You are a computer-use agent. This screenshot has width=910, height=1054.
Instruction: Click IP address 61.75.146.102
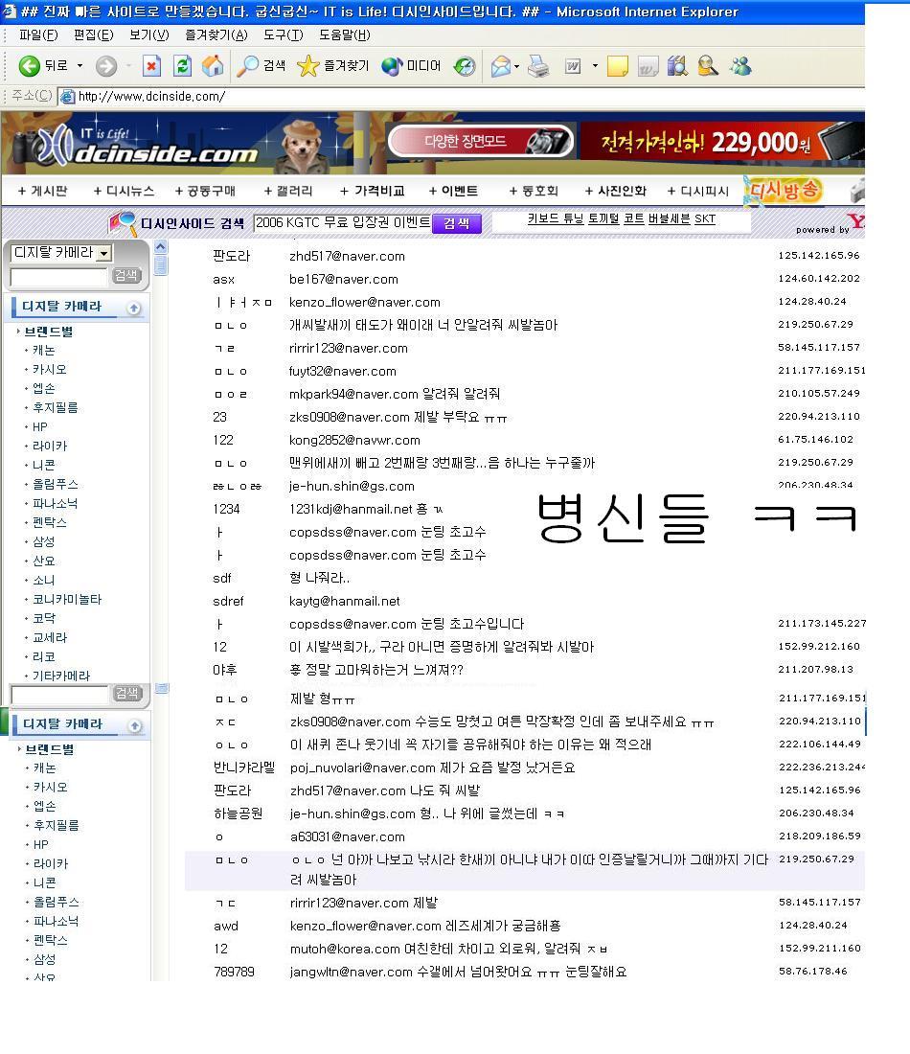click(815, 440)
